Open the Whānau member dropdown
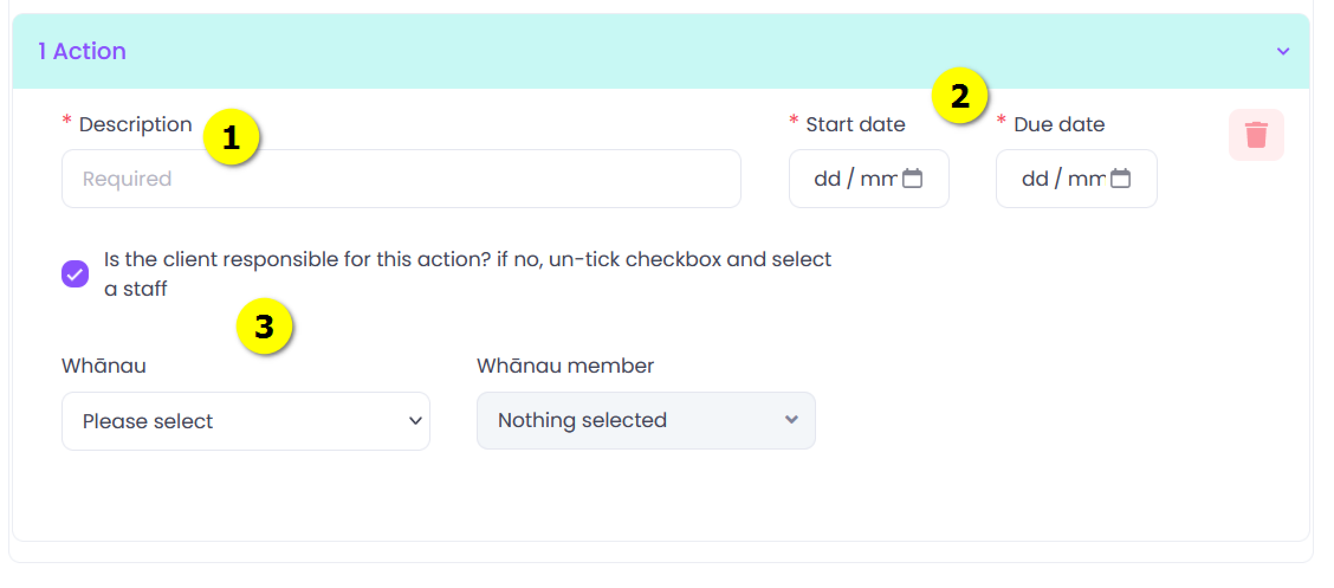The width and height of the screenshot is (1334, 588). tap(646, 421)
